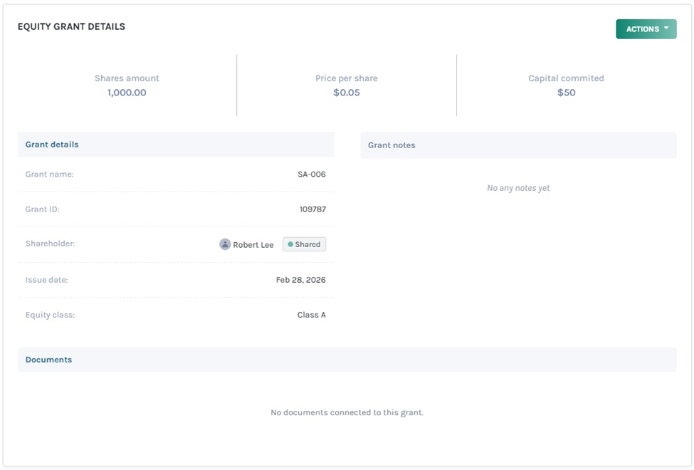Select the Shares amount 1,000.00 figure

[x=127, y=93]
